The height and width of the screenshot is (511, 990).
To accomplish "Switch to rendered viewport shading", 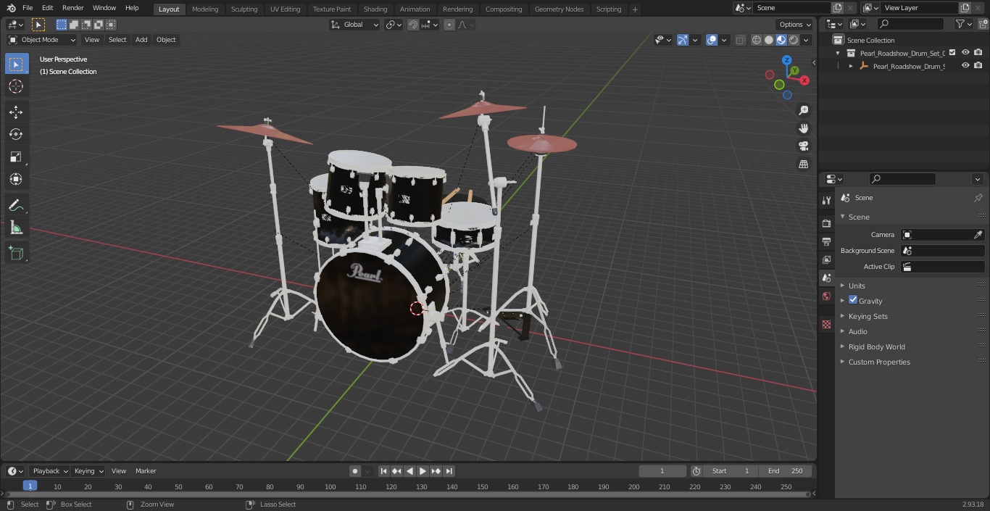I will point(794,40).
